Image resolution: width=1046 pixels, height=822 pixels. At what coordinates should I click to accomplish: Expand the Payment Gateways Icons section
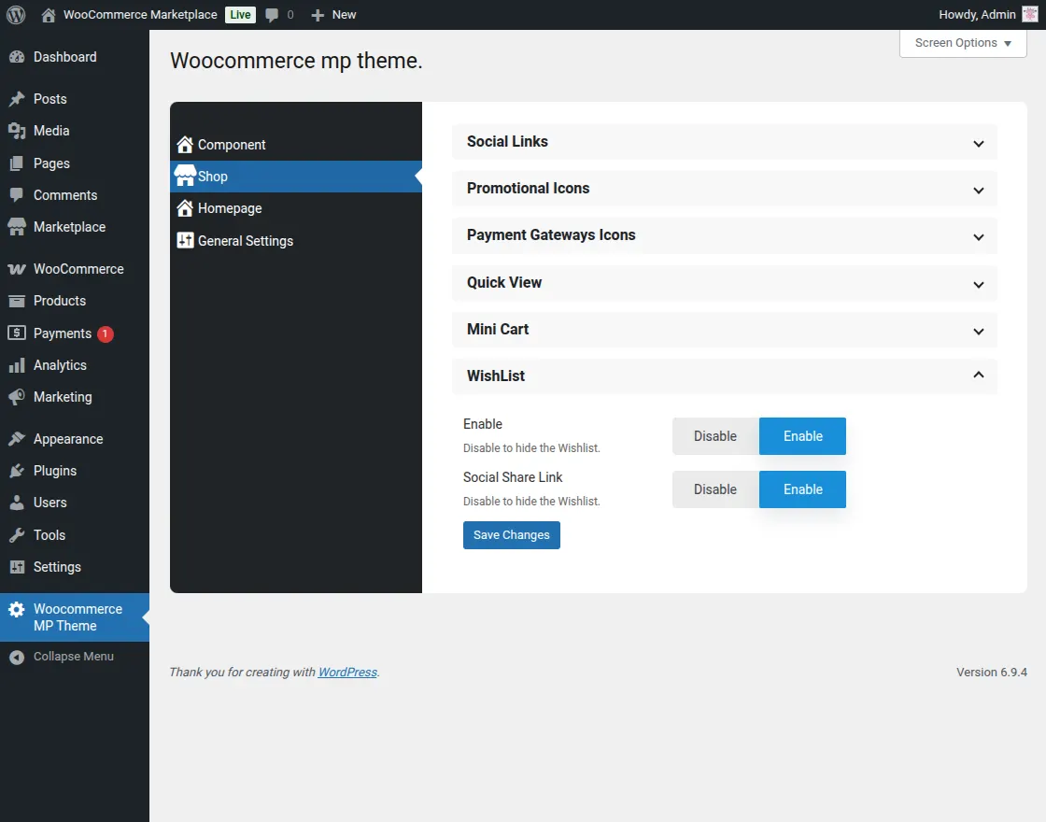tap(725, 235)
